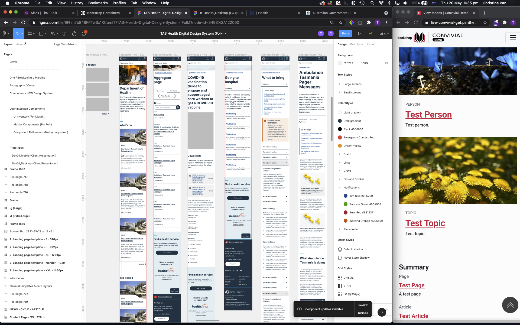Open the Test Person link
The image size is (520, 325).
[428, 115]
